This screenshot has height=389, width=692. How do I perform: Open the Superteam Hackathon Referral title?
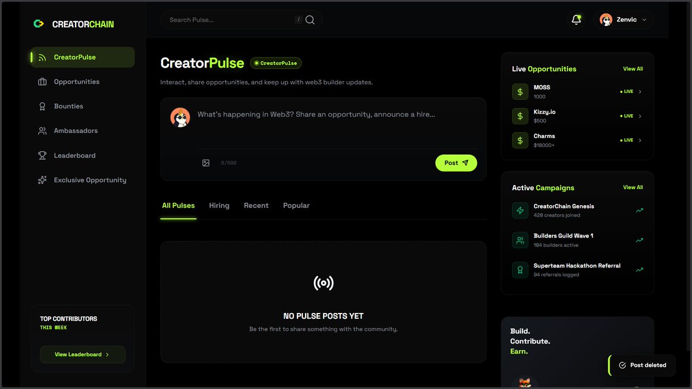(577, 266)
